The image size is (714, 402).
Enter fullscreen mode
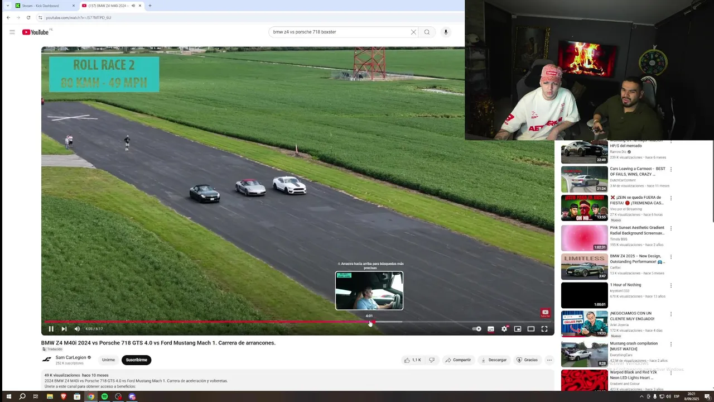point(544,329)
